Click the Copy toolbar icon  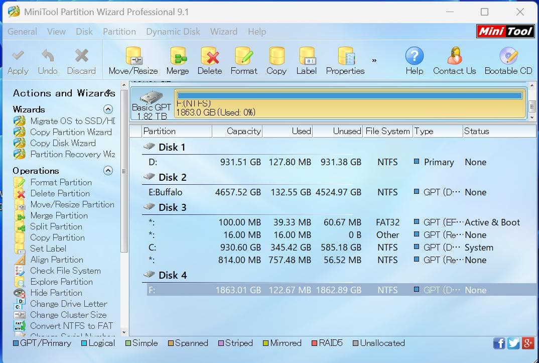(277, 56)
